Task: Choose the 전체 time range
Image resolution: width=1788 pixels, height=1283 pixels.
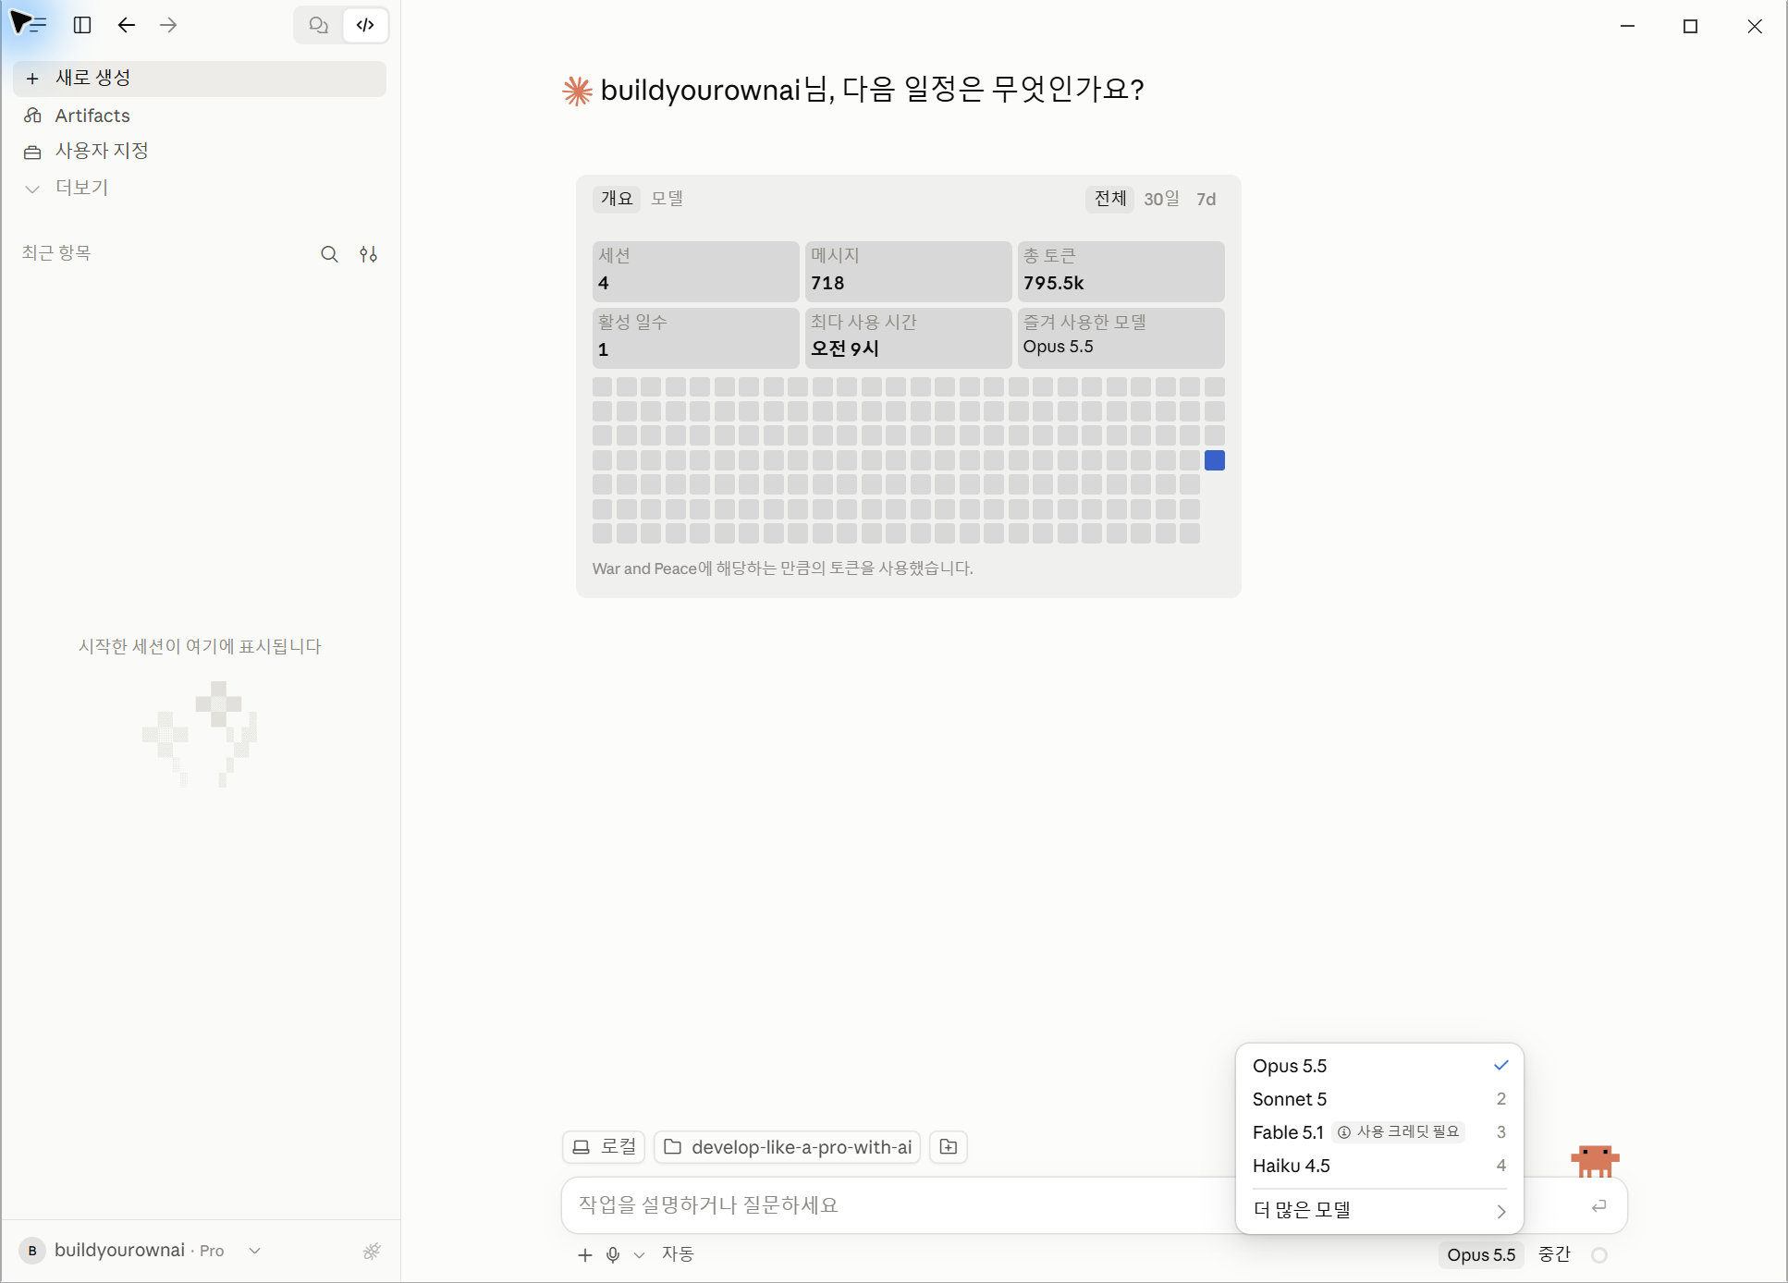Action: click(1109, 199)
